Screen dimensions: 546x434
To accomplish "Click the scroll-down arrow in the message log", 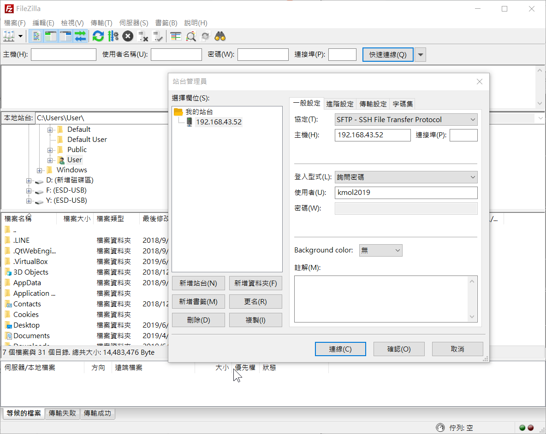I will coord(540,103).
